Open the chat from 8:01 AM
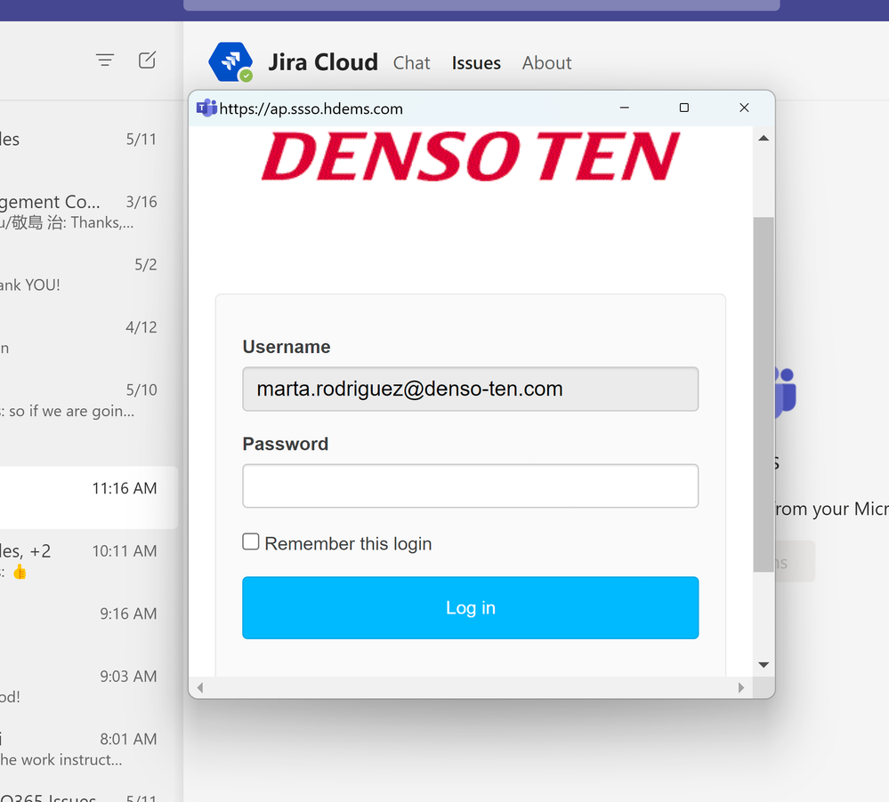889x802 pixels. (89, 750)
